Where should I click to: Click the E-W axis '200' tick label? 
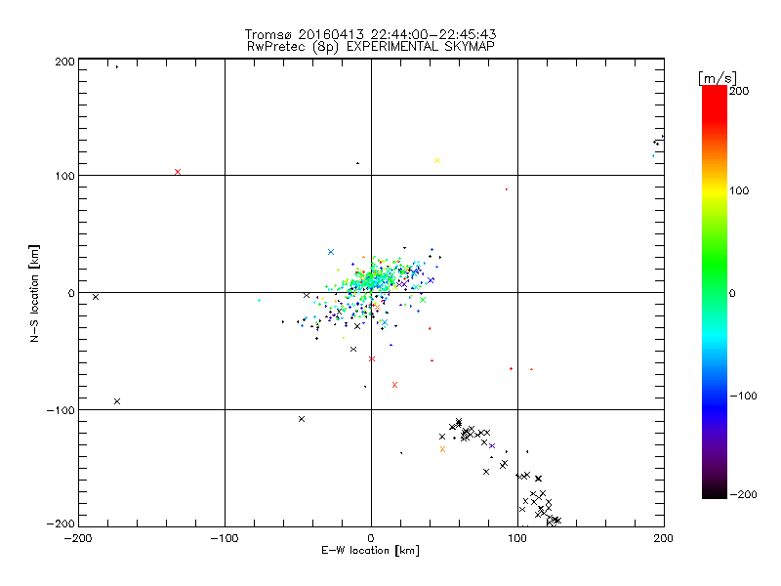[664, 538]
